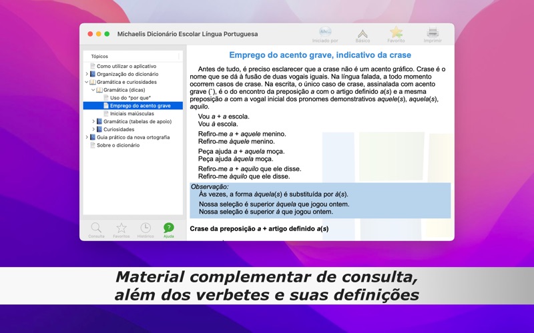Click the line 'Refiro-me àquele menino.'
Screen dimensions: 534x333
236,141
